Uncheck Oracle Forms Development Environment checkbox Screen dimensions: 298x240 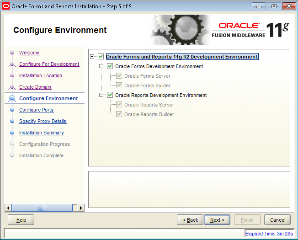click(x=110, y=66)
